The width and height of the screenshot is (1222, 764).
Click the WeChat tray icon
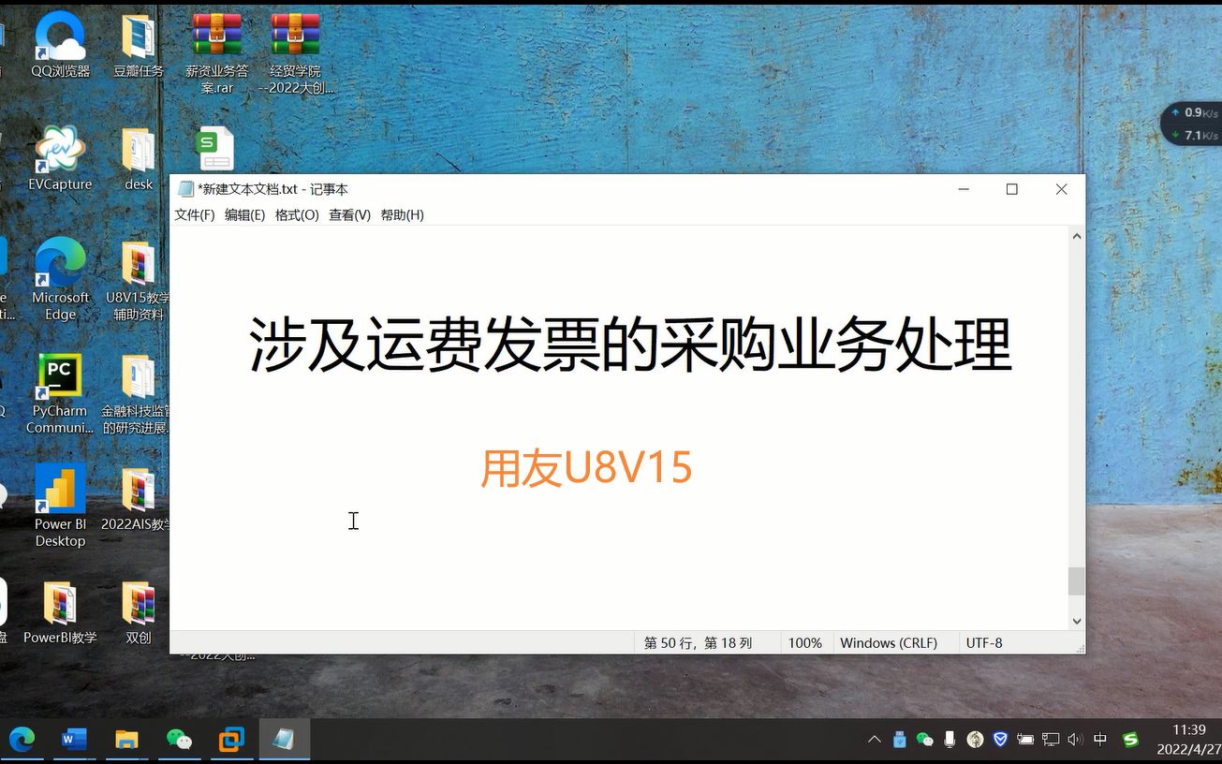pyautogui.click(x=925, y=740)
